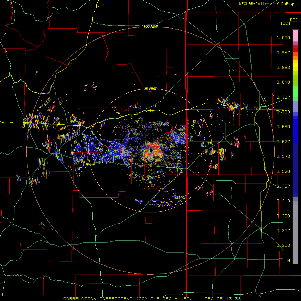Select the 0.253 scale label
The height and width of the screenshot is (301, 301).
(283, 245)
